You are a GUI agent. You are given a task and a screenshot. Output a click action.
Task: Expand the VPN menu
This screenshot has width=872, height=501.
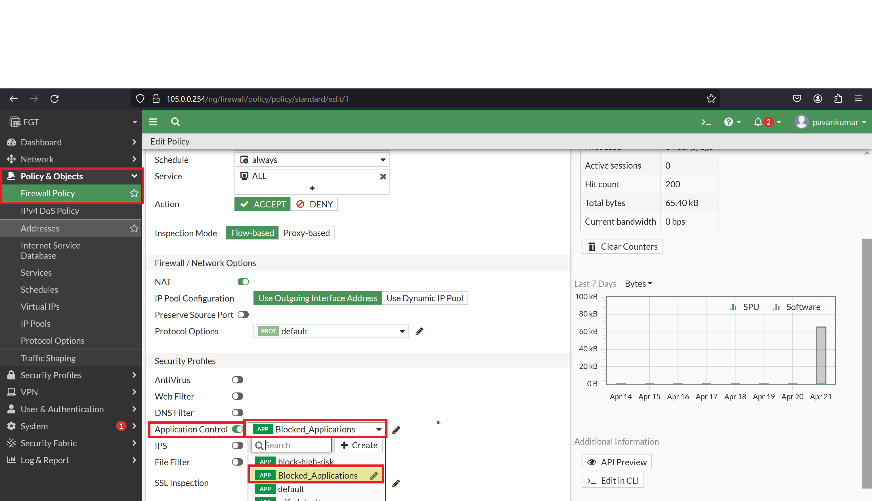click(71, 392)
